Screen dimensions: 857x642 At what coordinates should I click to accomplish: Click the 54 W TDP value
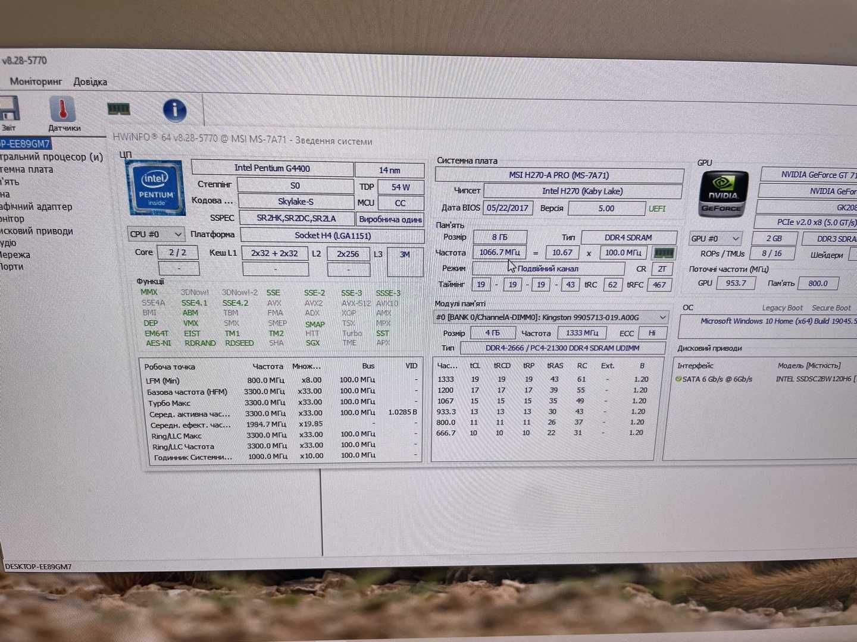point(401,187)
